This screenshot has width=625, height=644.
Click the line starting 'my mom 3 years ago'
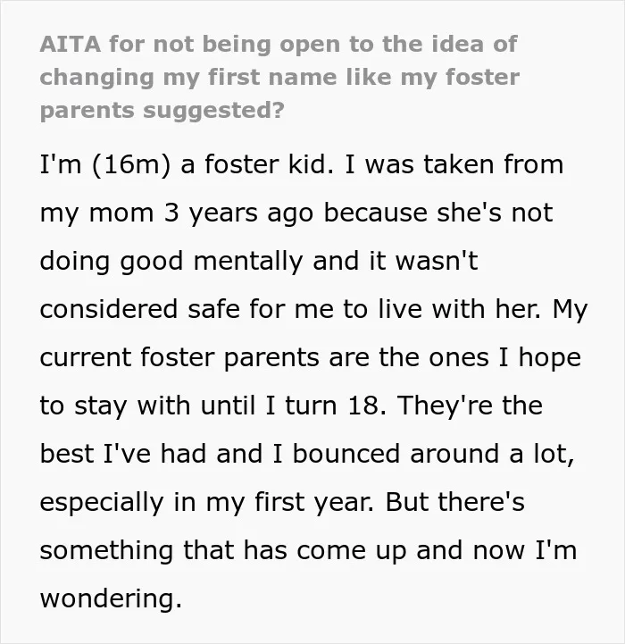(x=296, y=213)
